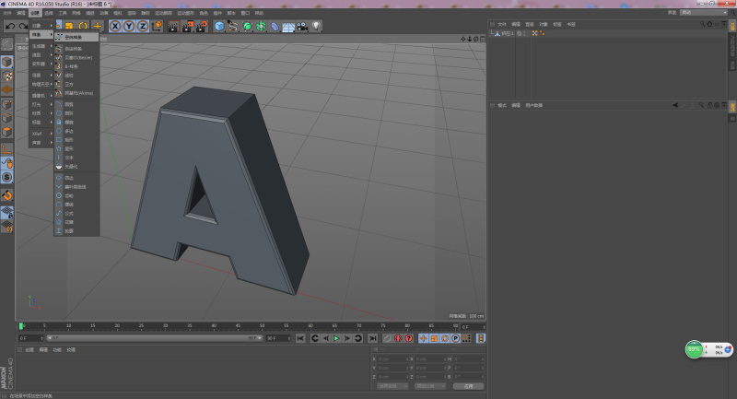Click the blue-purple deformer icon
Viewport: 737px width, 399px height.
pyautogui.click(x=275, y=27)
